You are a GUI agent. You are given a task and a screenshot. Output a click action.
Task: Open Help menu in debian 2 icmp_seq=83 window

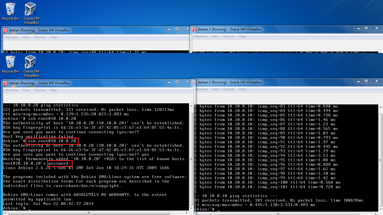point(242,89)
